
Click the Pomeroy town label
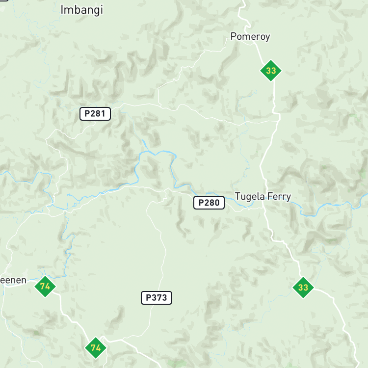pos(250,37)
